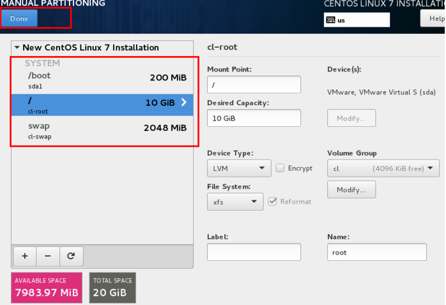Viewport: 446px width, 305px height.
Task: Collapse New CentOS Linux 7 Installation tree
Action: 17,47
